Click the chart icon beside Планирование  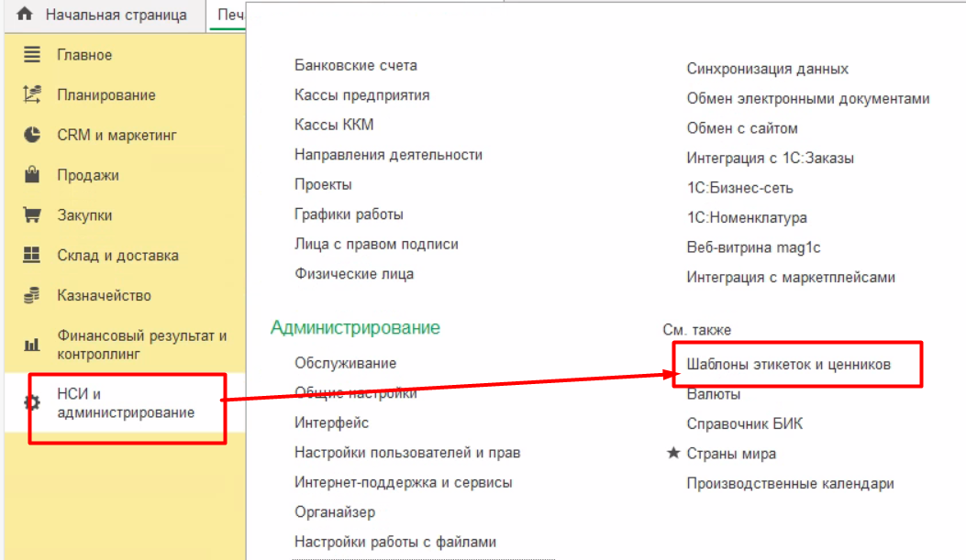(x=32, y=94)
